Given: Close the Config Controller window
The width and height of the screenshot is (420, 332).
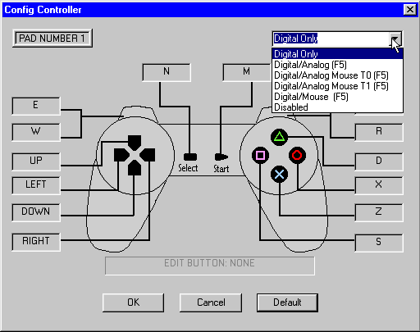Looking at the screenshot, I should pos(410,10).
